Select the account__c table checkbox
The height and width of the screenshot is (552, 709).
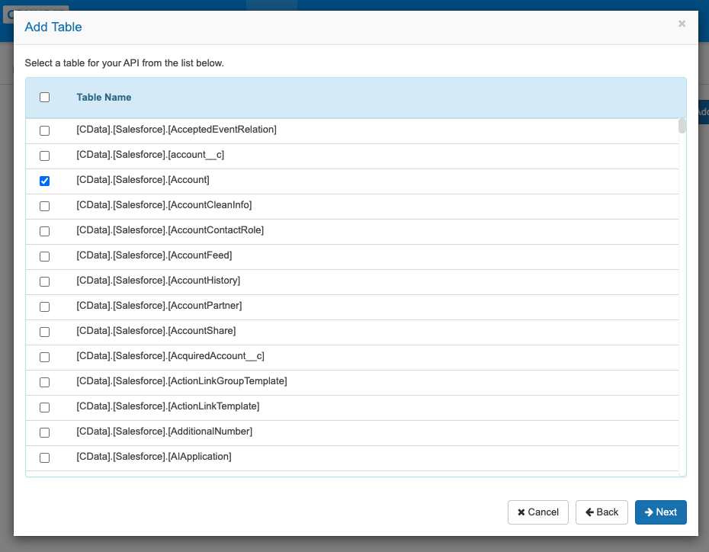[x=45, y=156]
